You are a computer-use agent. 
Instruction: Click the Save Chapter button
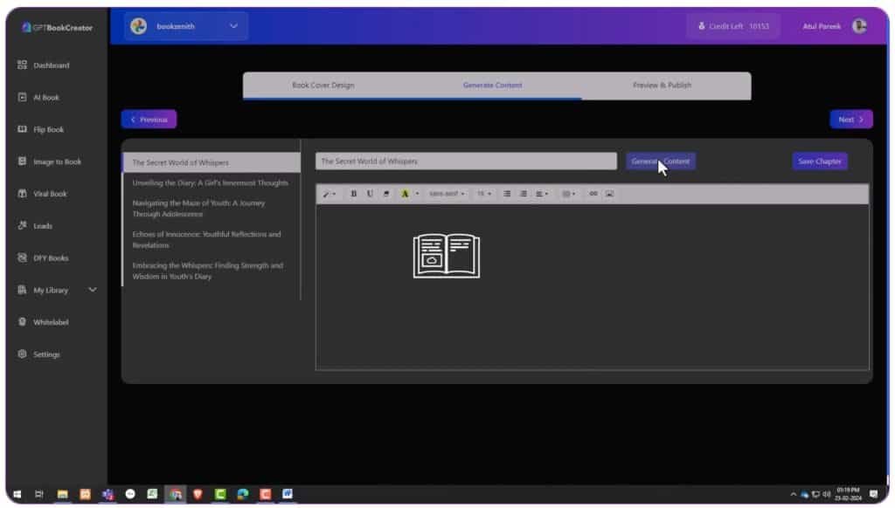[820, 161]
